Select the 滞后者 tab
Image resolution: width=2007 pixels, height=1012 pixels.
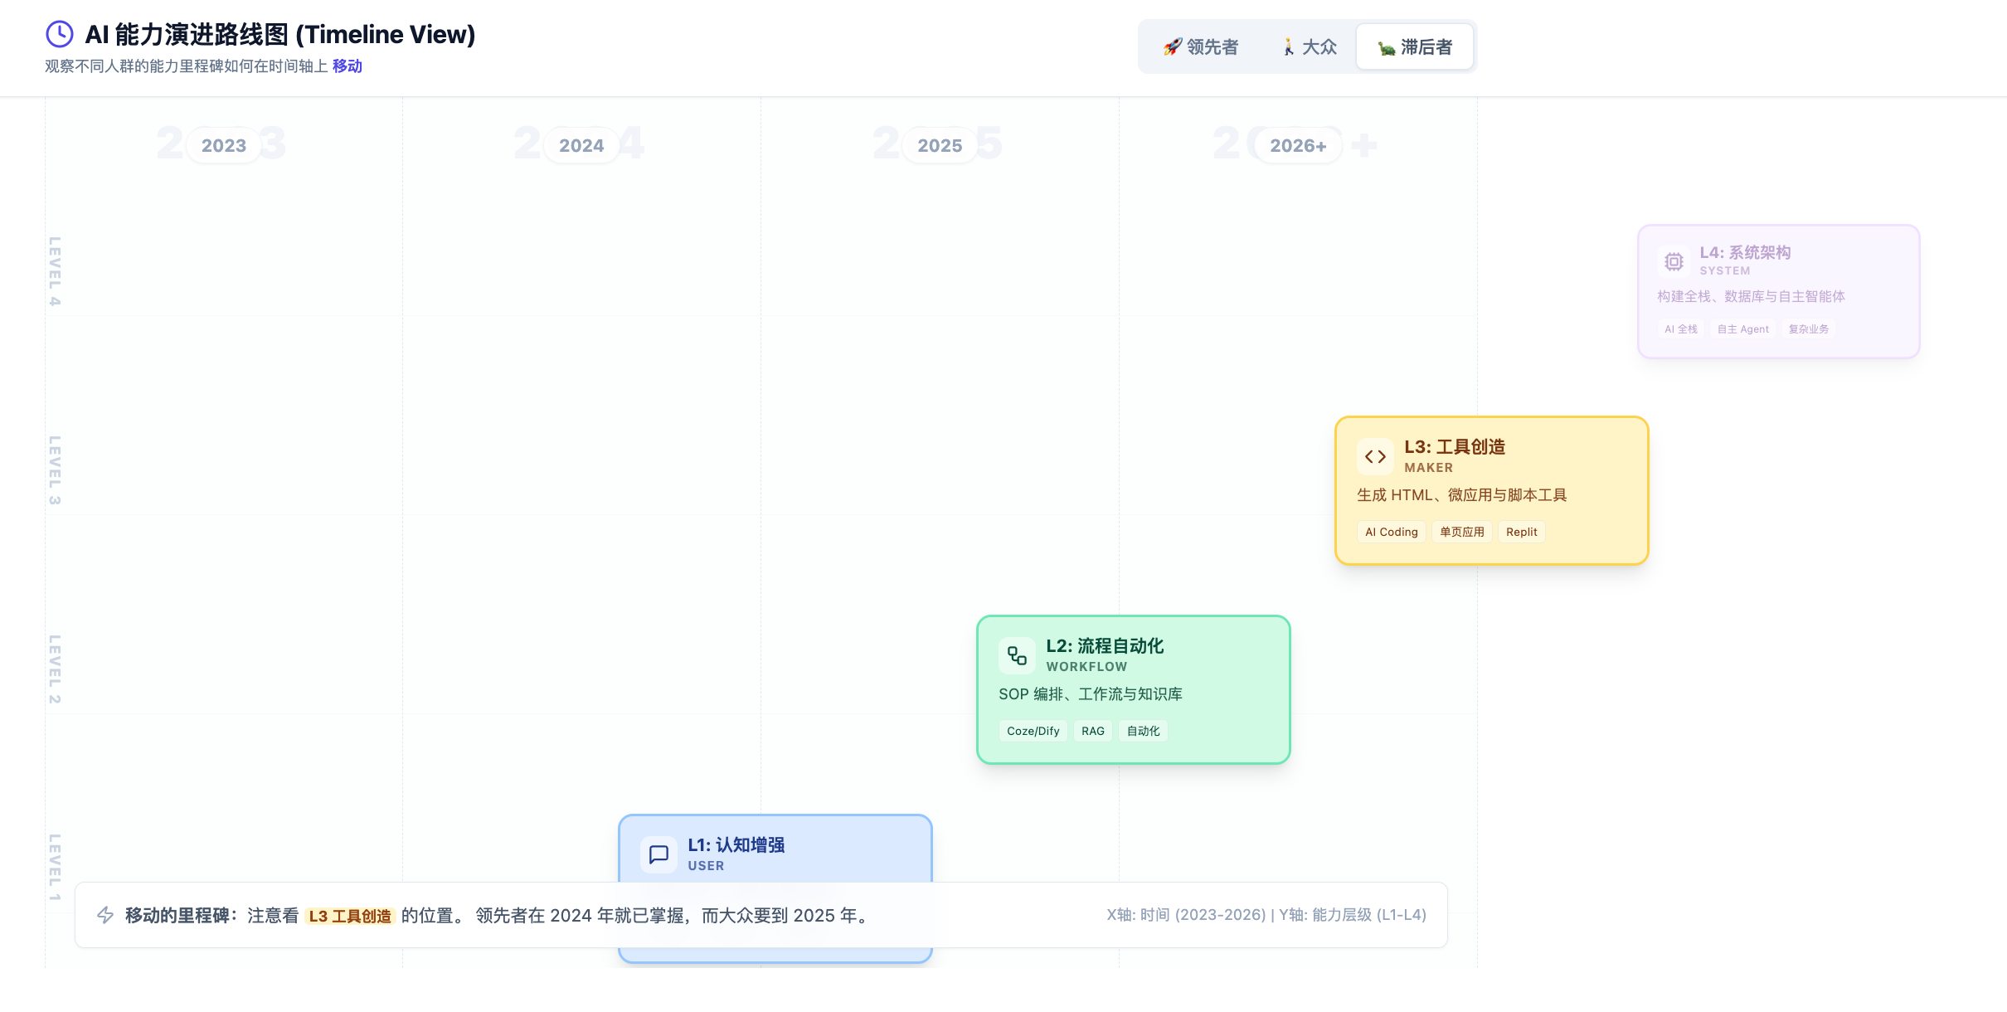pos(1415,47)
